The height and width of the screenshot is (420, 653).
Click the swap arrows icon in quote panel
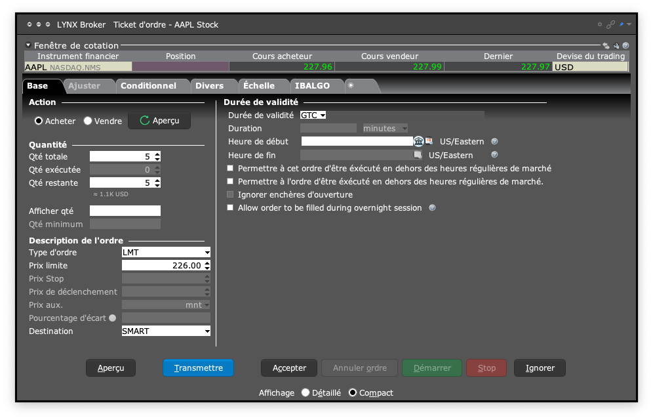click(606, 45)
